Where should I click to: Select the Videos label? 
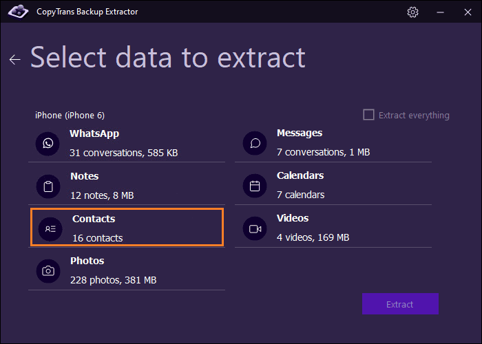(x=293, y=218)
